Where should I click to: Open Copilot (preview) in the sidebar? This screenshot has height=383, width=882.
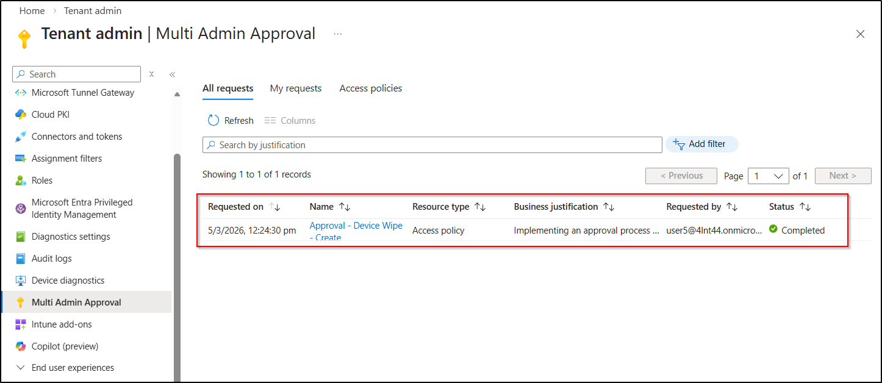point(20,346)
